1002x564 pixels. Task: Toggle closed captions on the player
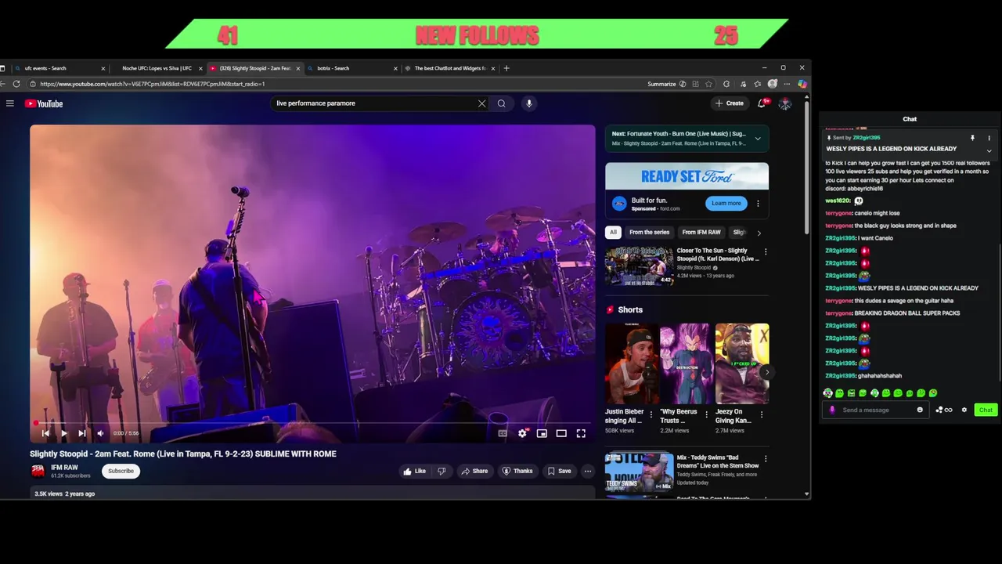pyautogui.click(x=503, y=433)
